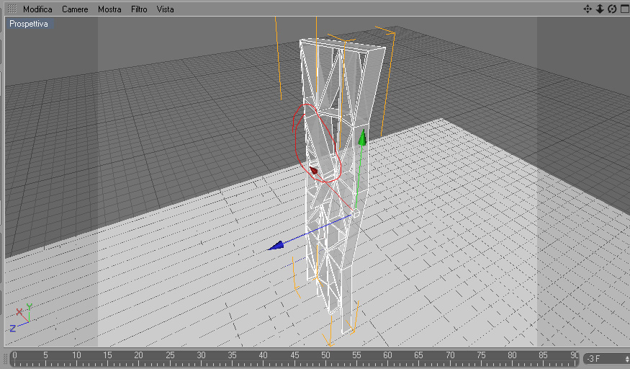Select the green Y-axis arrow handle

362,138
